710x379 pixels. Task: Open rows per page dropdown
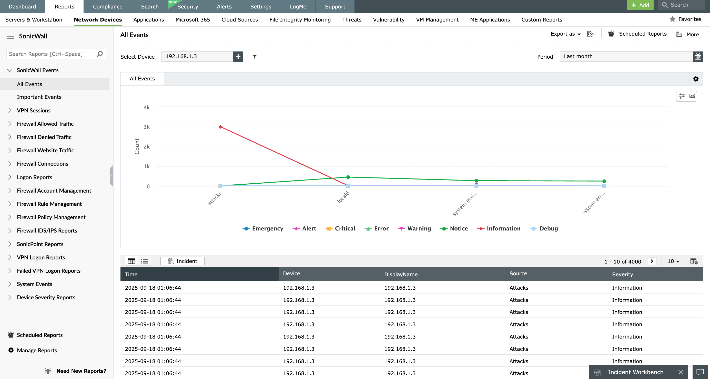(673, 261)
